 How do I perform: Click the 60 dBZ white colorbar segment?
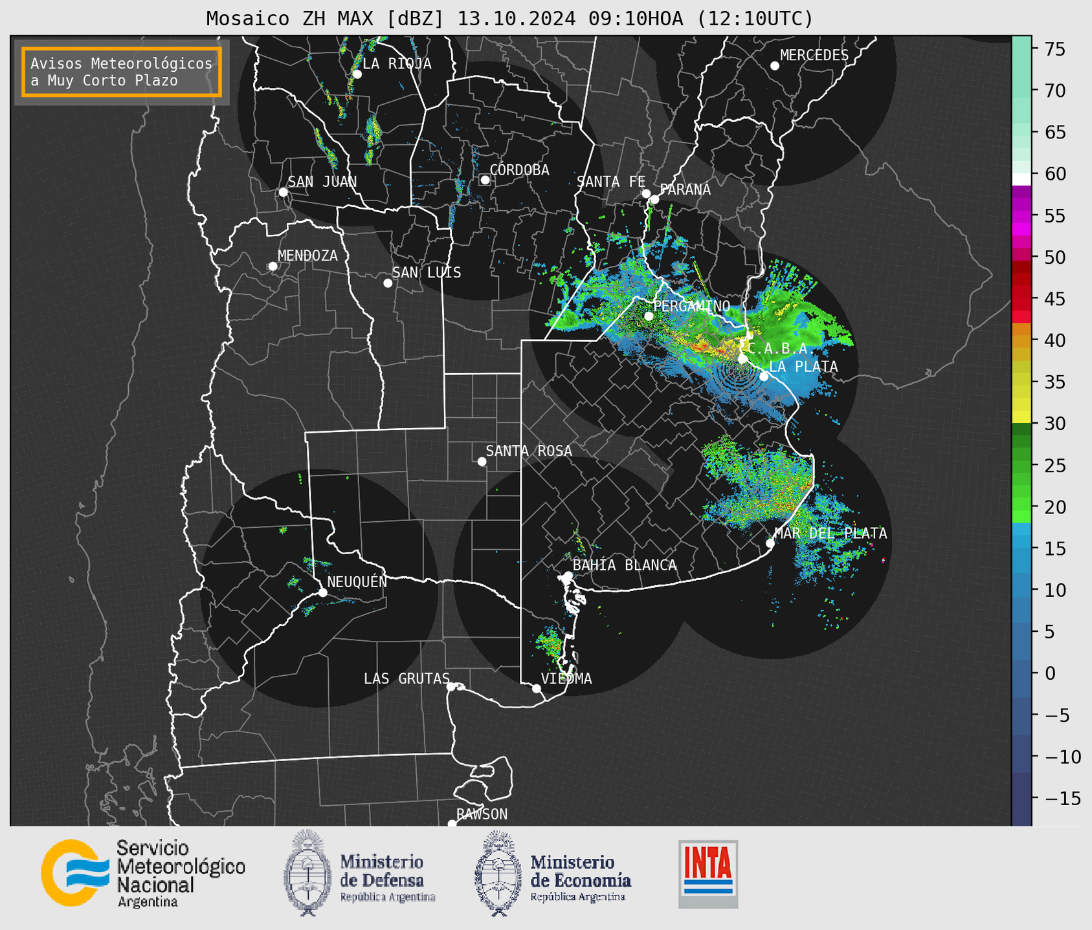(1021, 179)
